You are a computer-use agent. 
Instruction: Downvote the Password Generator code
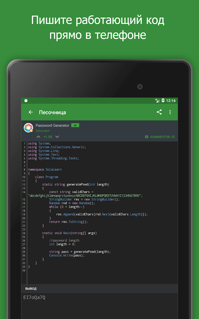tap(57, 137)
